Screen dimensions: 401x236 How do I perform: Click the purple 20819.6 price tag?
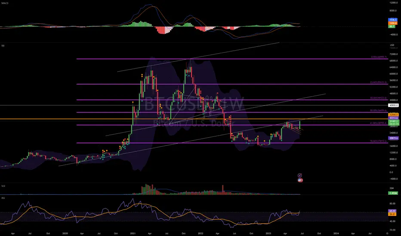coord(393,138)
